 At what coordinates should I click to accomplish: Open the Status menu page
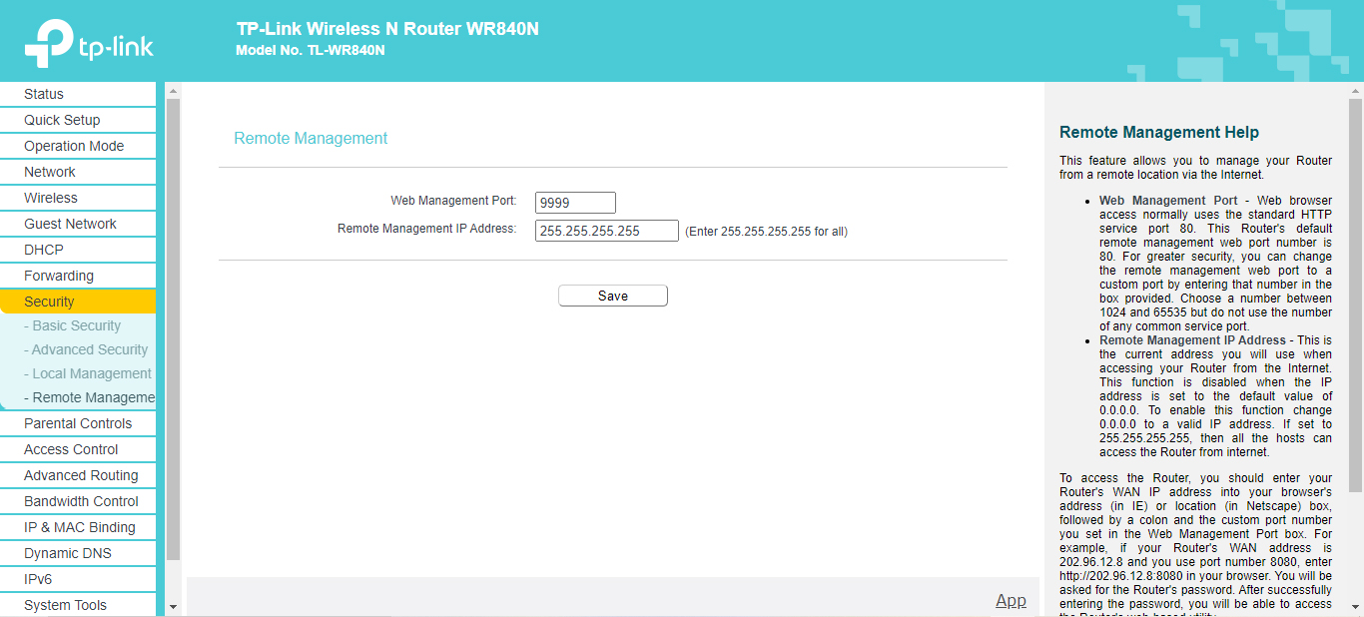[x=44, y=94]
